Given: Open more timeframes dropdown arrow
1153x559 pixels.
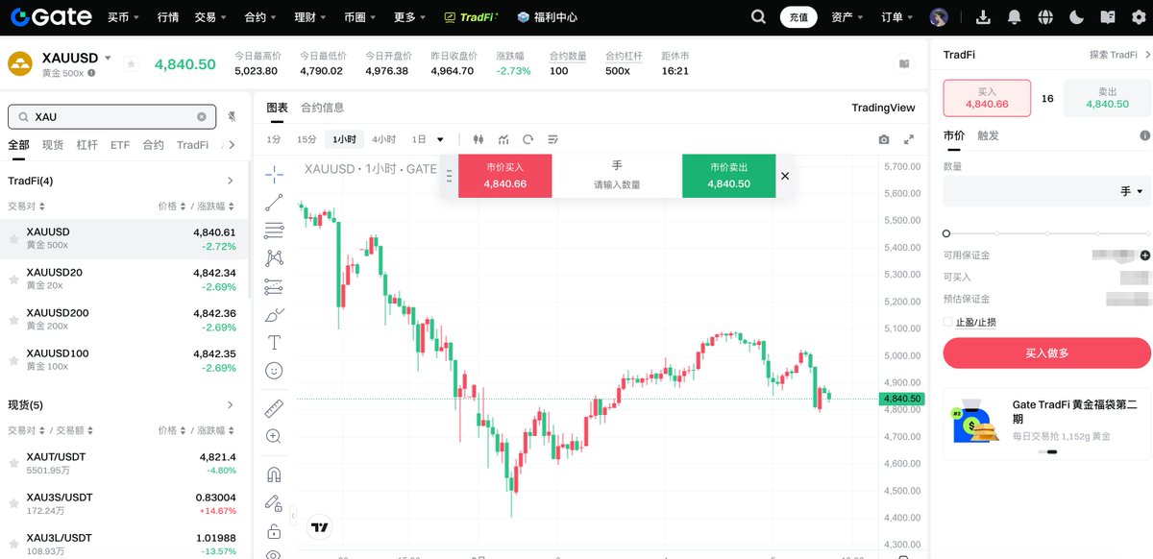Looking at the screenshot, I should click(x=441, y=139).
